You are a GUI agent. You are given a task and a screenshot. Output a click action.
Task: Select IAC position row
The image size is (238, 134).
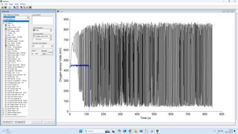(12, 69)
